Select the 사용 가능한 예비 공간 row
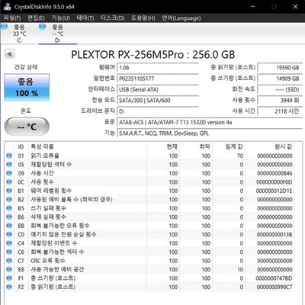305x305 pixels. [x=150, y=269]
